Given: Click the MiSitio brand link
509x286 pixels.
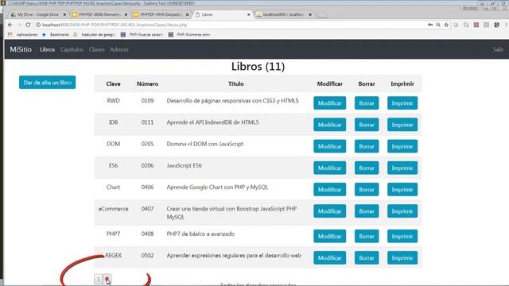Looking at the screenshot, I should [21, 49].
